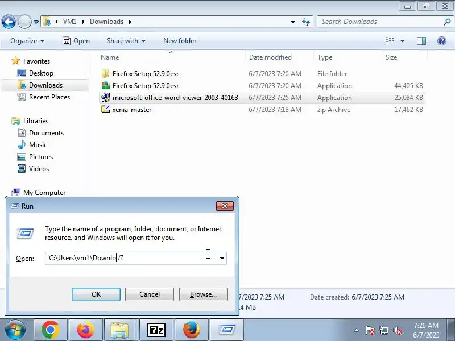
Task: Click Open in the Explorer toolbar
Action: (76, 41)
